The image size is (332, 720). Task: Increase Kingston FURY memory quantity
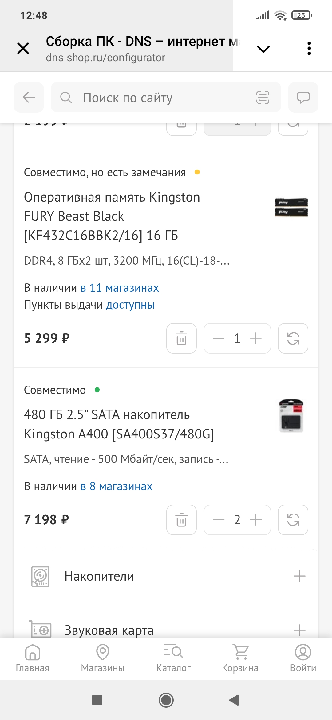(256, 338)
